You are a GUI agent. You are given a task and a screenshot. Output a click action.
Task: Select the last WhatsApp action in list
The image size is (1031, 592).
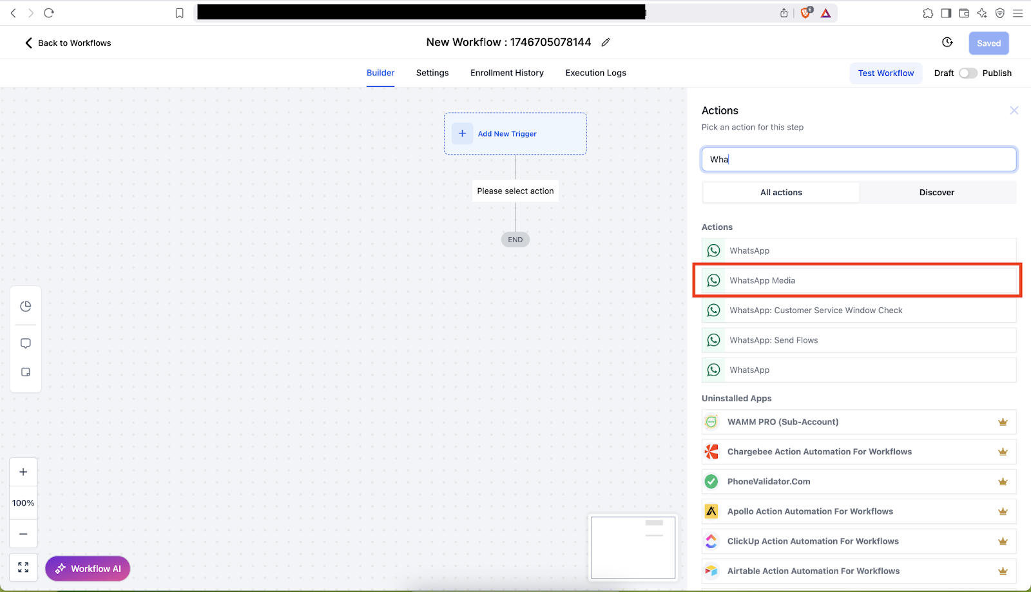[859, 370]
